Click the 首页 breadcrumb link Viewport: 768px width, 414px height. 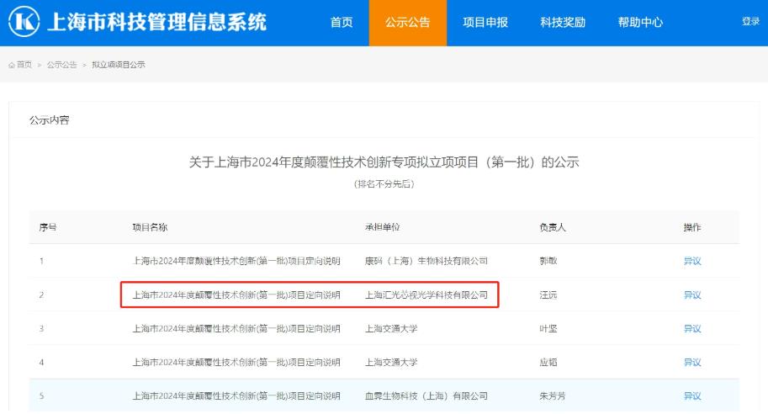coord(24,65)
